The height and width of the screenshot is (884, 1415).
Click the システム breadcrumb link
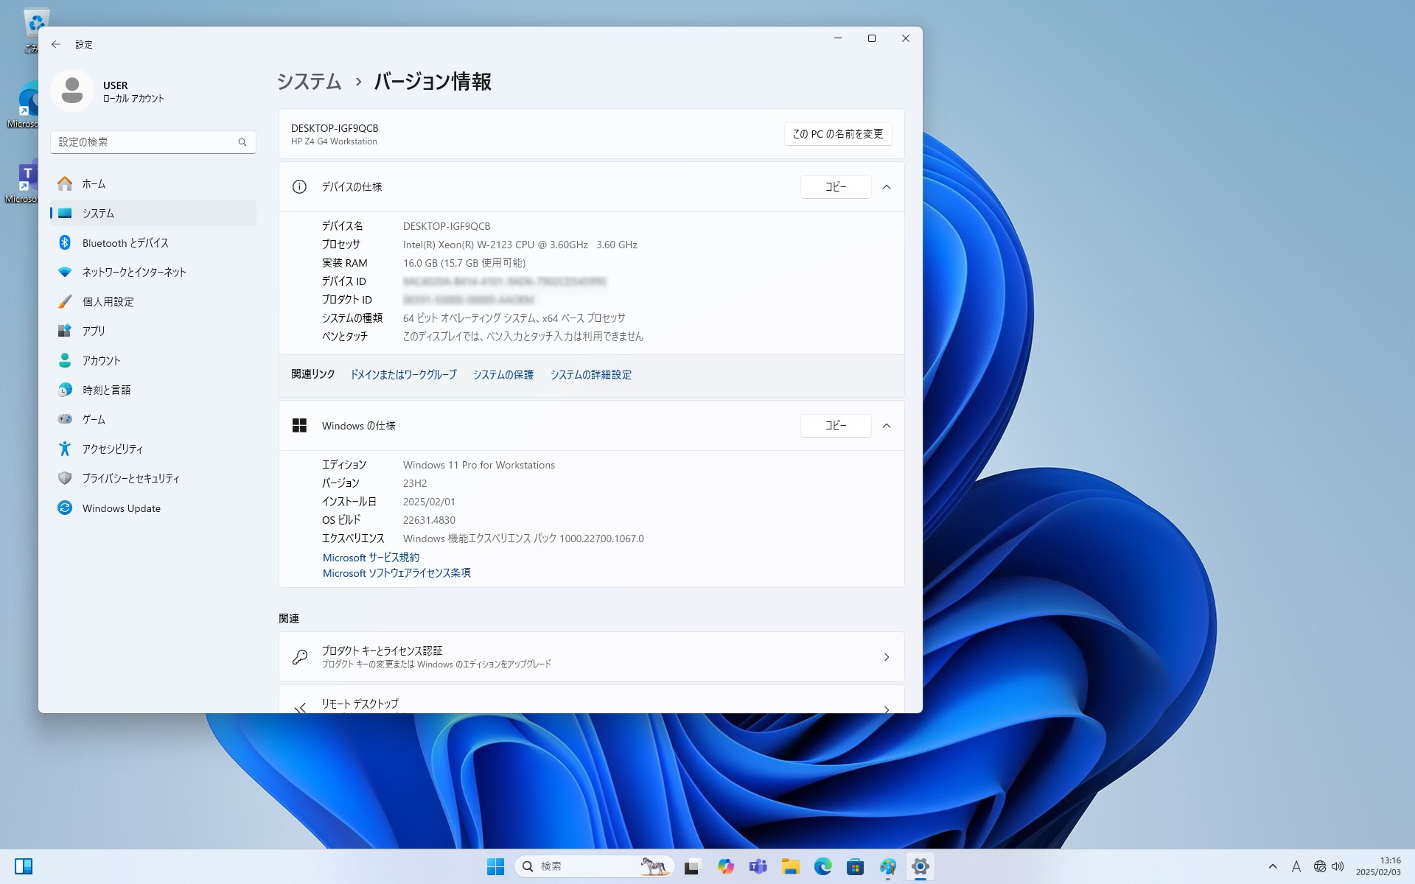(x=309, y=81)
